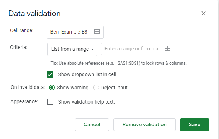Select the 'Reject input' radio button
The width and height of the screenshot is (219, 139).
96,88
